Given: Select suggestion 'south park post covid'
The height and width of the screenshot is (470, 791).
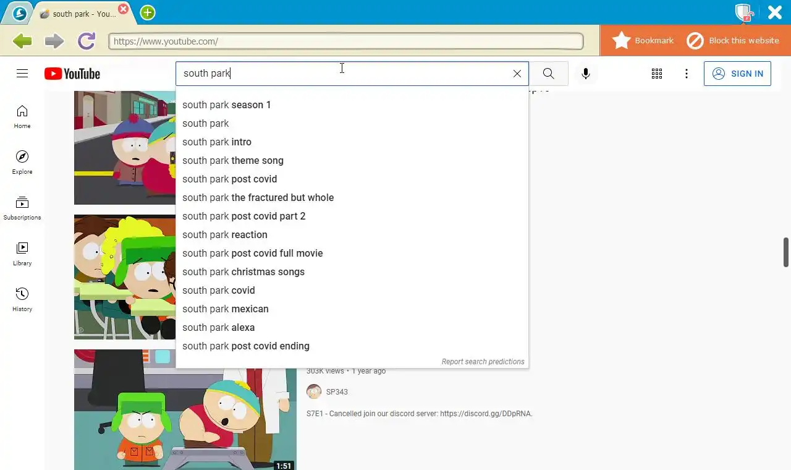Looking at the screenshot, I should (x=352, y=179).
